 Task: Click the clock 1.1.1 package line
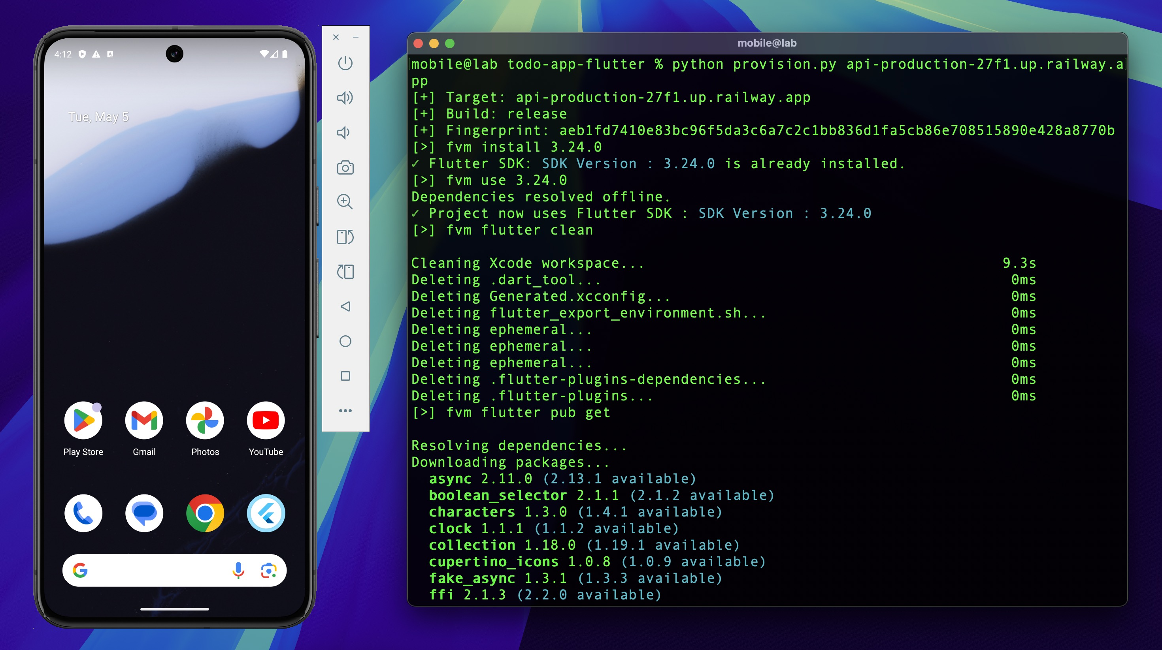tap(554, 528)
